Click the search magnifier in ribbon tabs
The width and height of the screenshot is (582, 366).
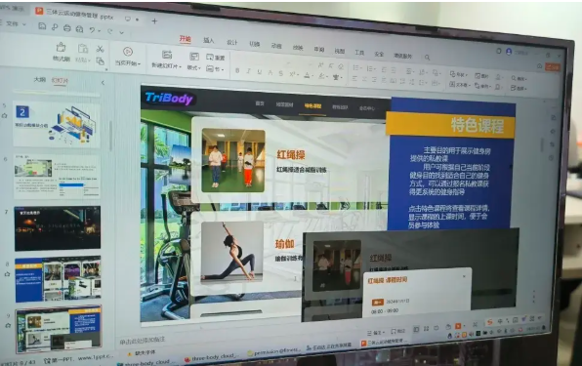pos(427,58)
